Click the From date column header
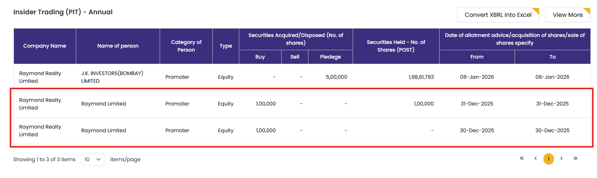Screen dimensions: 597x178 477,57
